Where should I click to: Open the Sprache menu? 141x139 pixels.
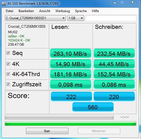(x=81, y=11)
